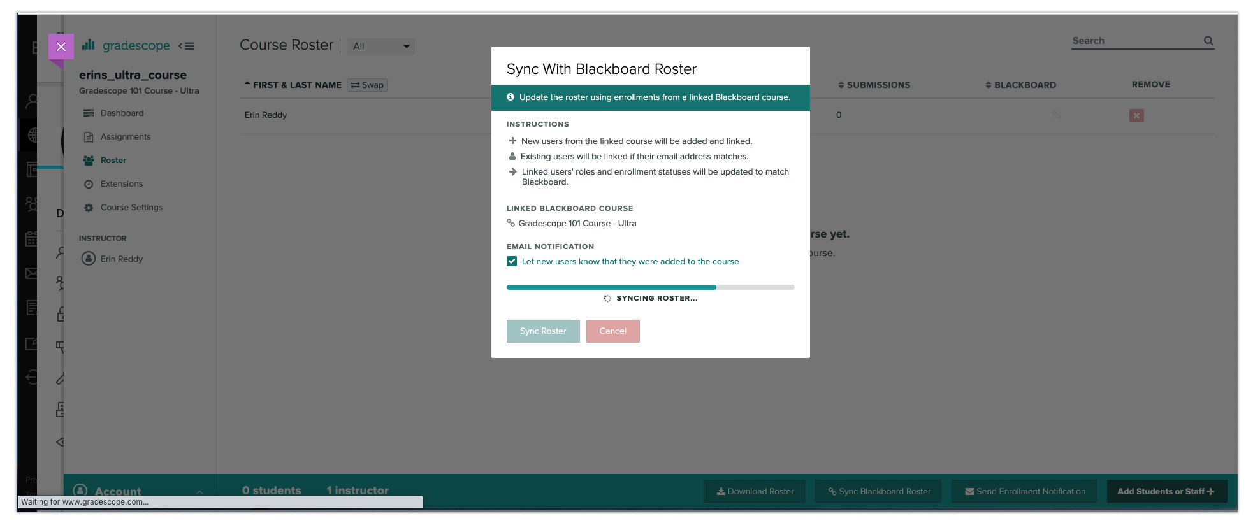
Task: Click Erin Reddy under Instructor heading
Action: [x=122, y=259]
